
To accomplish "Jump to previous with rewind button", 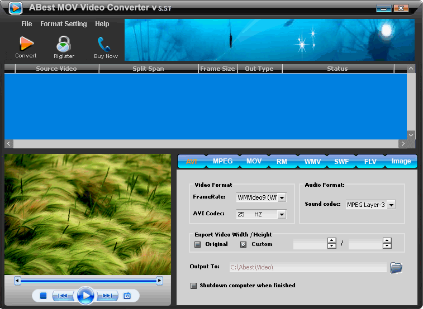I will pos(63,296).
